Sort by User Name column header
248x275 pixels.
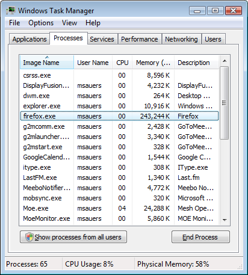pyautogui.click(x=93, y=63)
